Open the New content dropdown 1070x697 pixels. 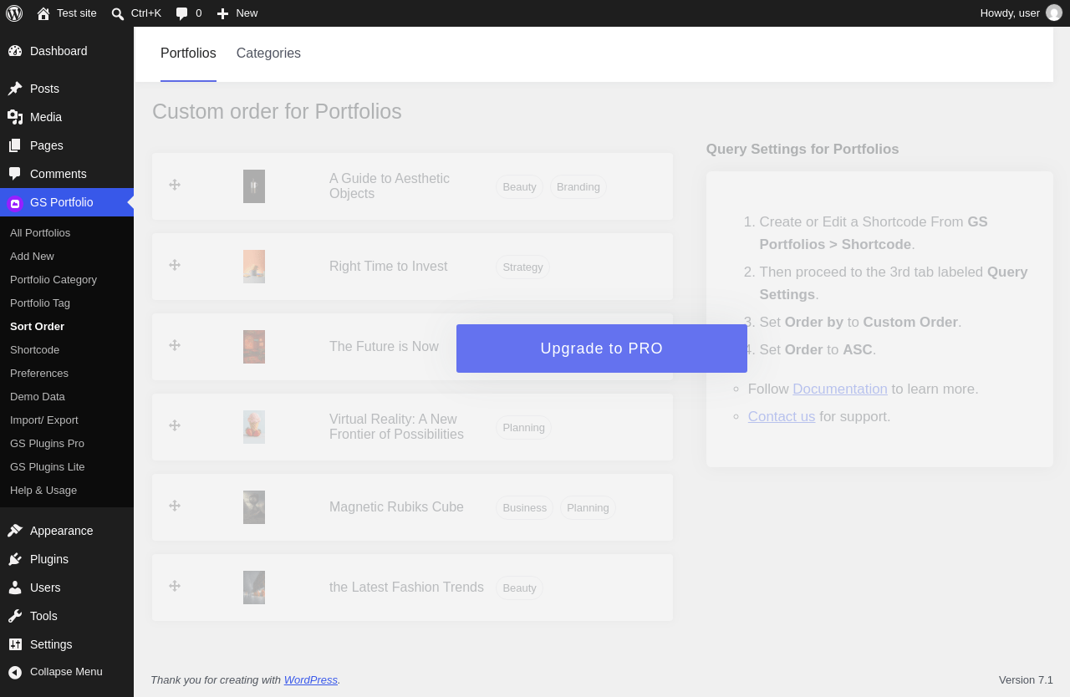pos(237,13)
